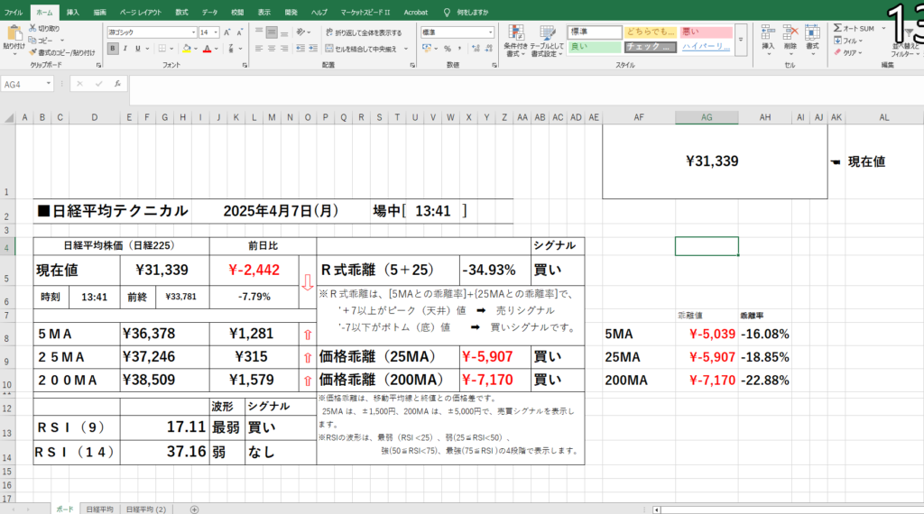Toggle middle vertical alignment
The width and height of the screenshot is (924, 514).
272,32
